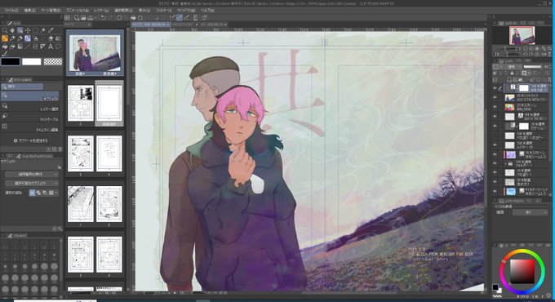This screenshot has width=555, height=302.
Task: Toggle visibility of フォルダー 1 layer folder
Action: point(495,163)
